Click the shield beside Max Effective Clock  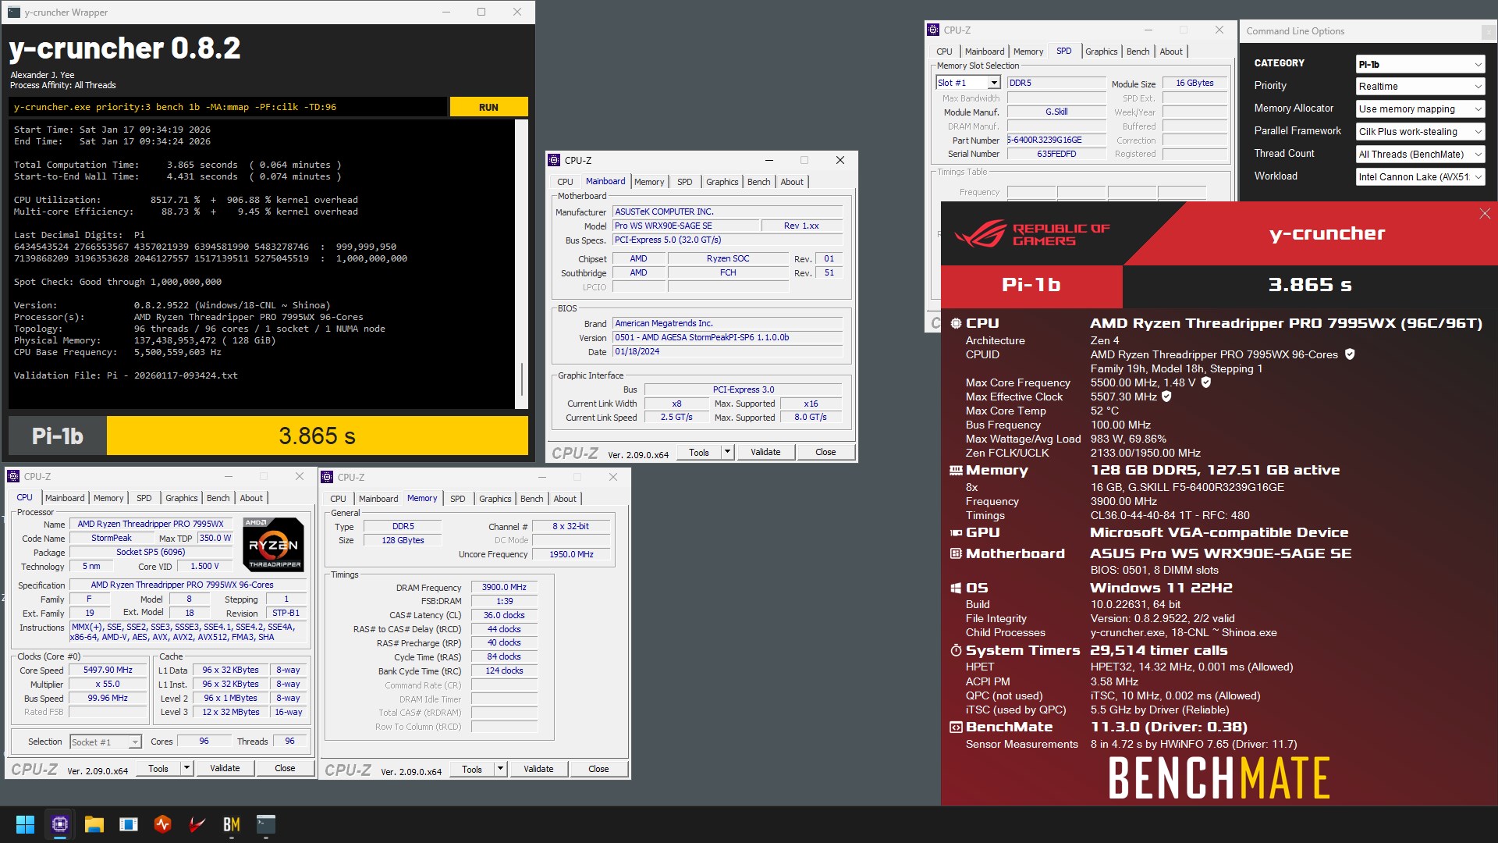pyautogui.click(x=1166, y=397)
